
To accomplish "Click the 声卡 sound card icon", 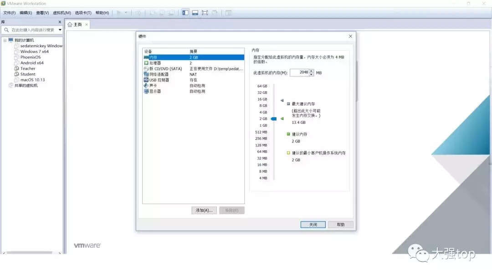I will (146, 86).
